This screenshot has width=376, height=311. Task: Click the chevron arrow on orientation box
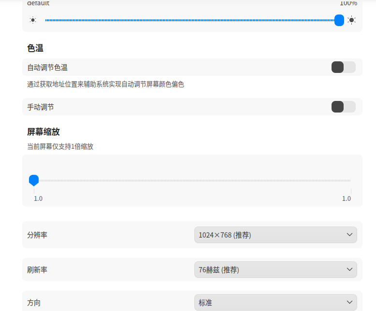349,302
